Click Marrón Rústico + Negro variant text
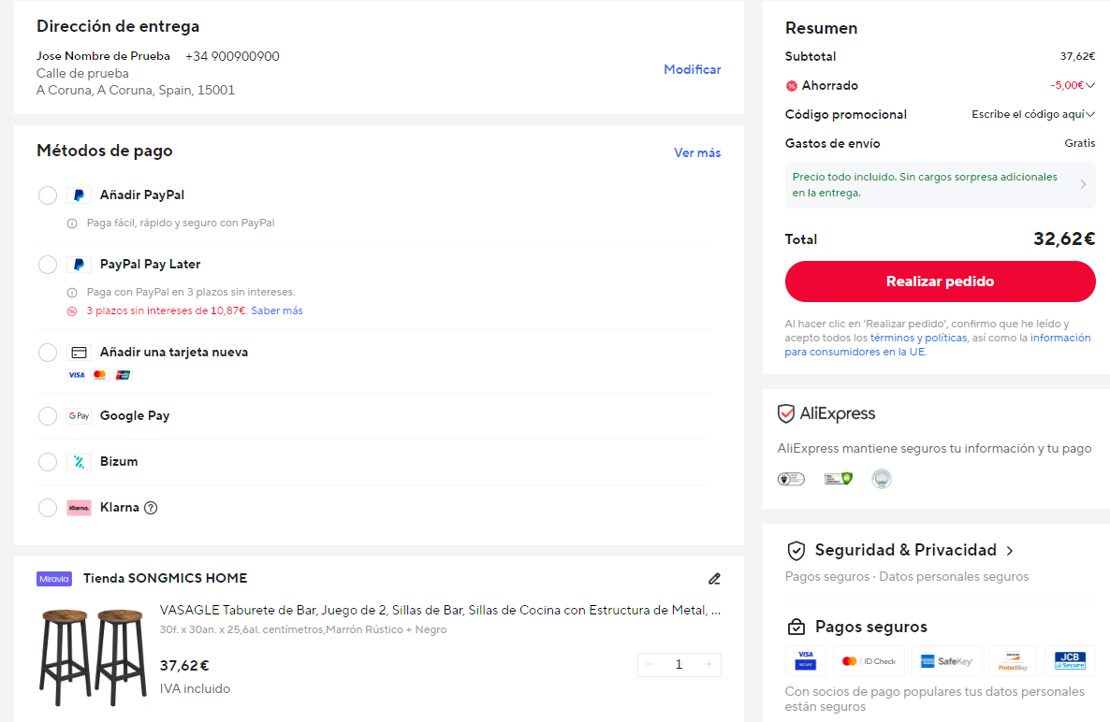The height and width of the screenshot is (722, 1110). [x=386, y=630]
